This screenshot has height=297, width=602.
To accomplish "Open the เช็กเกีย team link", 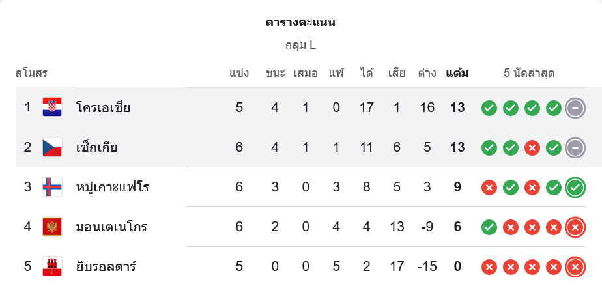I will click(x=96, y=147).
